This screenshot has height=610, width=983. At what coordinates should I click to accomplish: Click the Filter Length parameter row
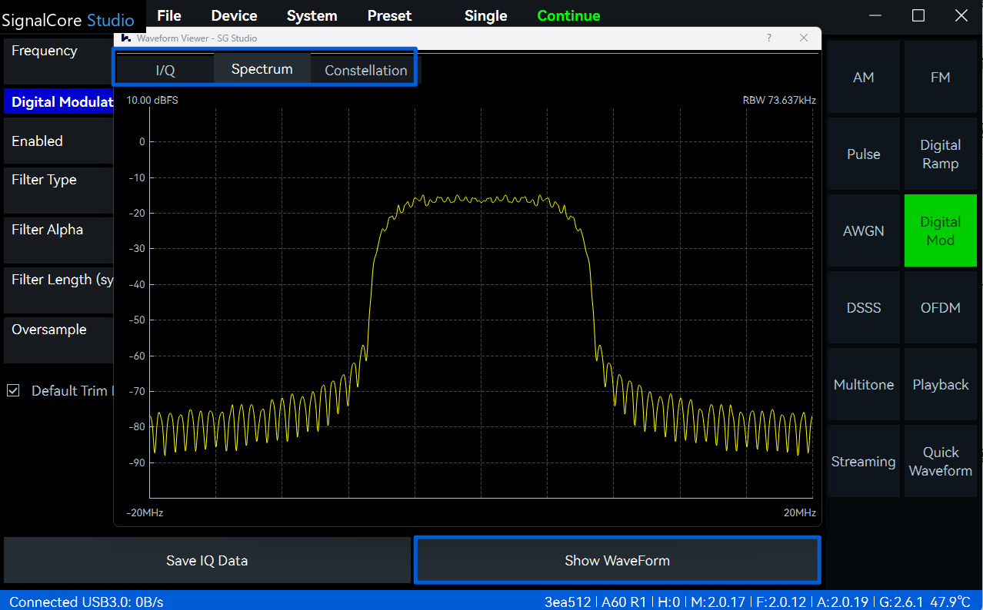tap(58, 290)
